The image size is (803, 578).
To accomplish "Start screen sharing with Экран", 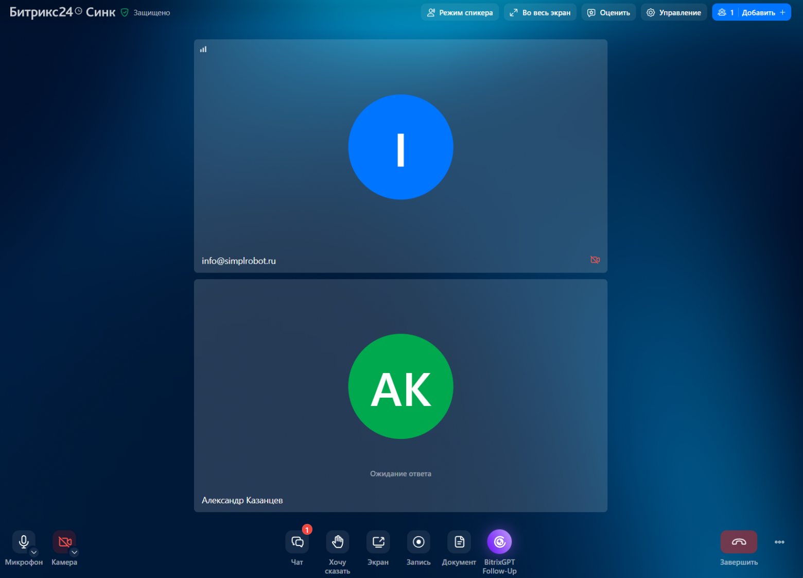I will point(378,542).
